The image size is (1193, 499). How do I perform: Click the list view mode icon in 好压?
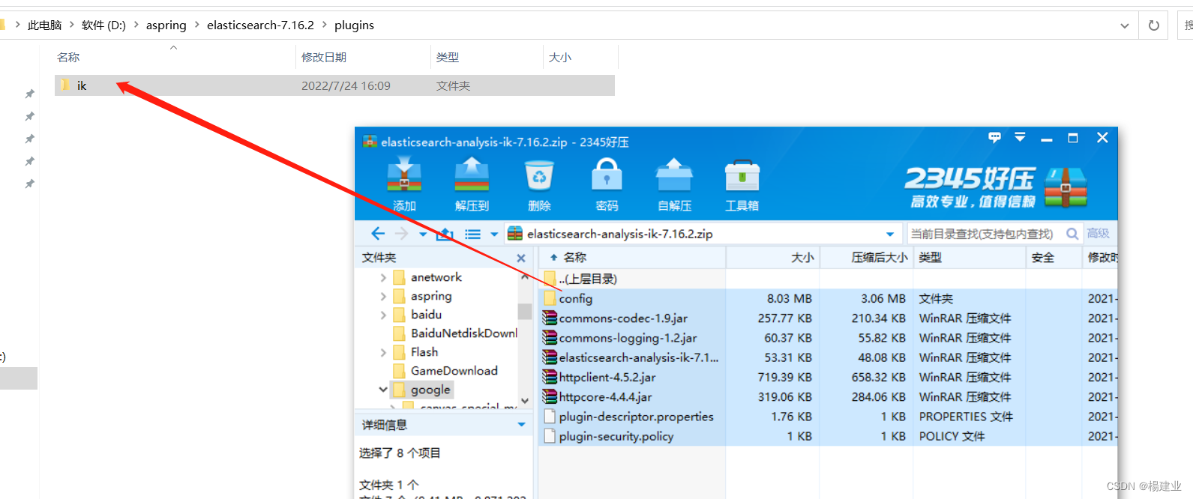[x=472, y=235]
